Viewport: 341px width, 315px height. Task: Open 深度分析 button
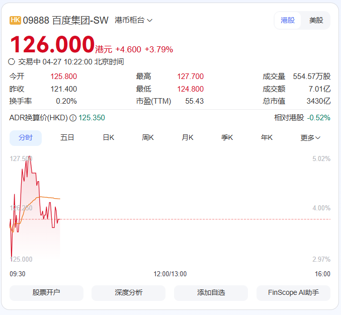click(128, 293)
